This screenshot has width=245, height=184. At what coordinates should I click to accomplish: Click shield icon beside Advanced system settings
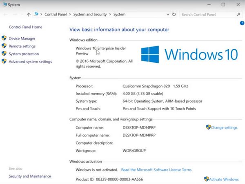click(4, 61)
